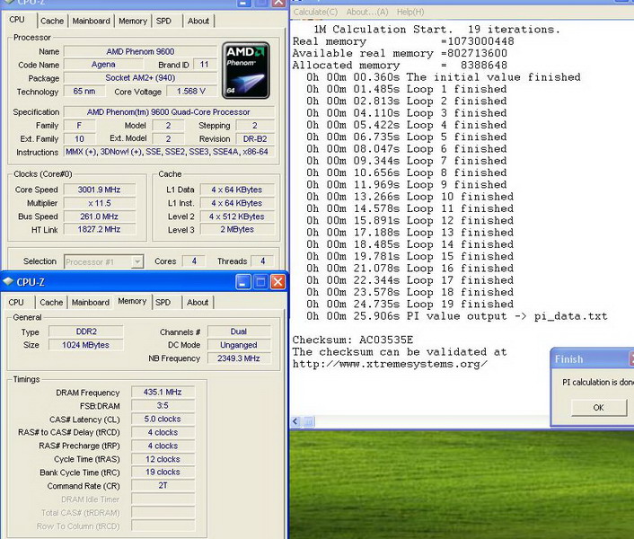
Task: Click the Checksum: AC03535E line in Super PI
Action: click(x=353, y=340)
